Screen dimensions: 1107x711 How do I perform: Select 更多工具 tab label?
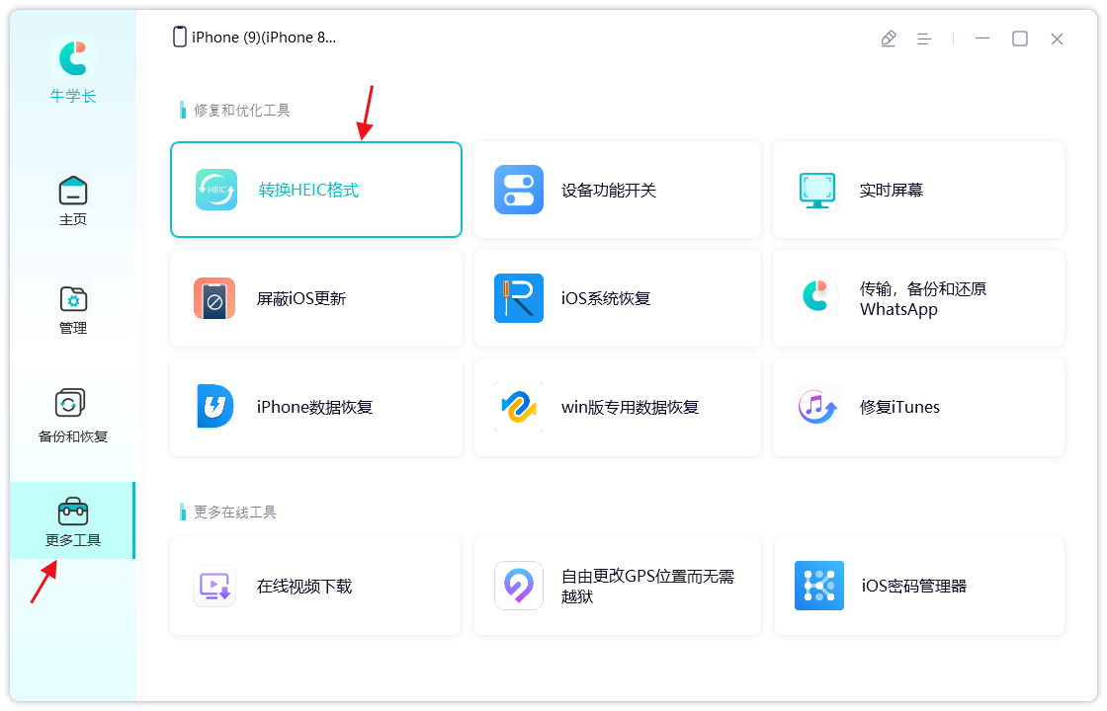pyautogui.click(x=73, y=540)
